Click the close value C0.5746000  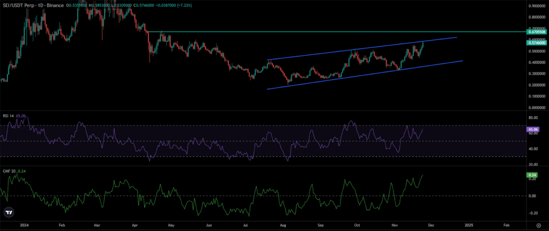(144, 5)
